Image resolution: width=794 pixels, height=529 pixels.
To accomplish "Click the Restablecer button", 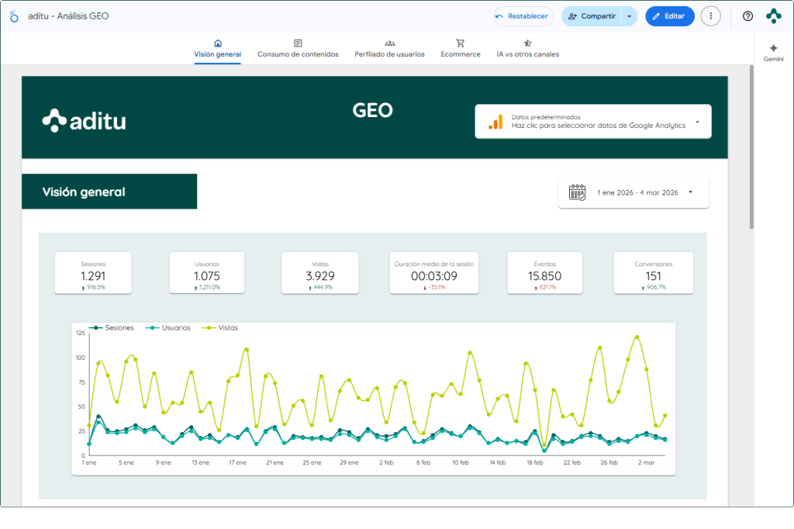I will click(x=523, y=16).
